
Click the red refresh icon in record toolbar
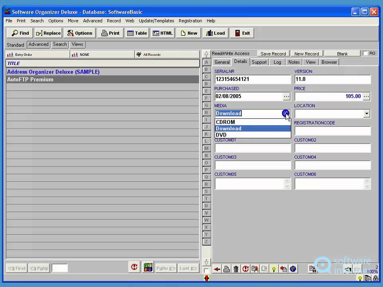[245, 269]
